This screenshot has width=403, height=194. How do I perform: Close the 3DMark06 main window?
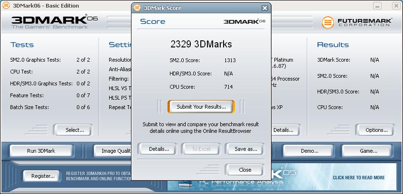(x=396, y=6)
